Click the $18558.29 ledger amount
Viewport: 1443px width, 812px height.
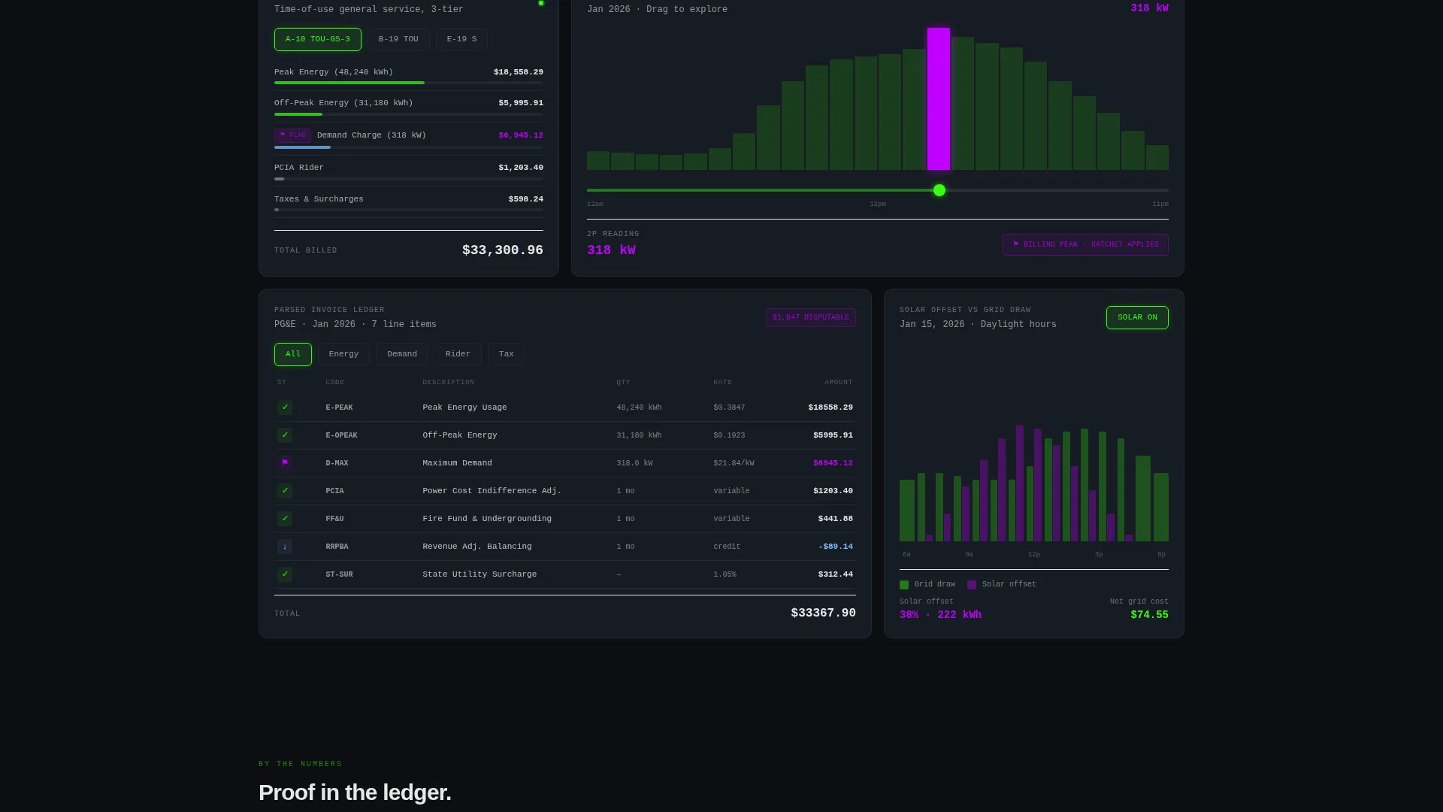[830, 408]
